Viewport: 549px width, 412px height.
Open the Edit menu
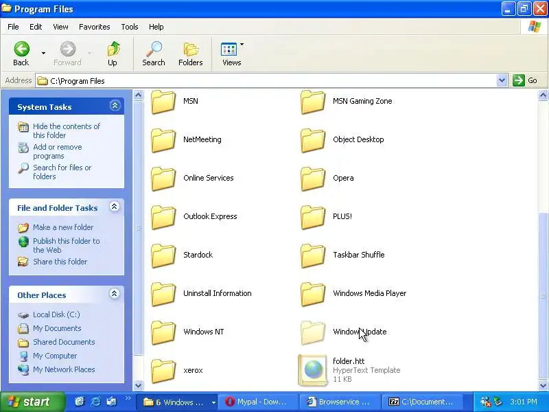(36, 27)
